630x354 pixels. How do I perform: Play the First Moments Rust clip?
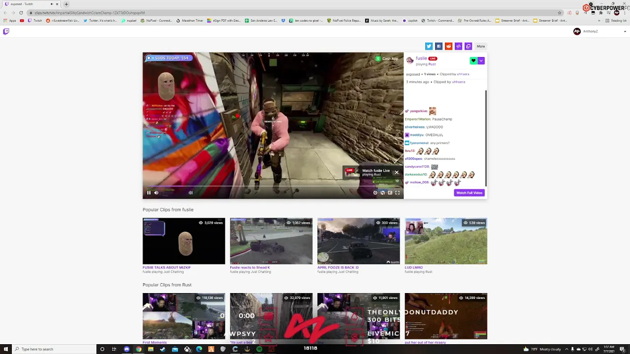click(184, 316)
